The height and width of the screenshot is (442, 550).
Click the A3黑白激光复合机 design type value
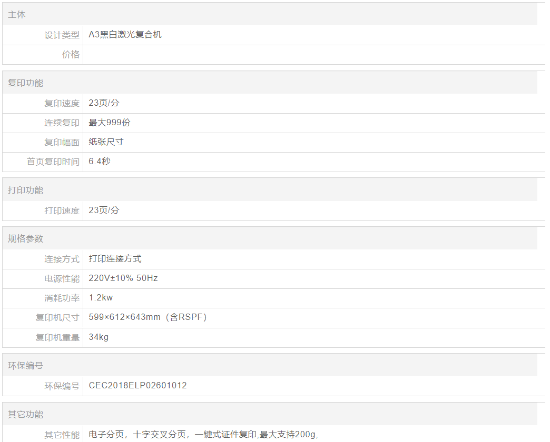[125, 35]
